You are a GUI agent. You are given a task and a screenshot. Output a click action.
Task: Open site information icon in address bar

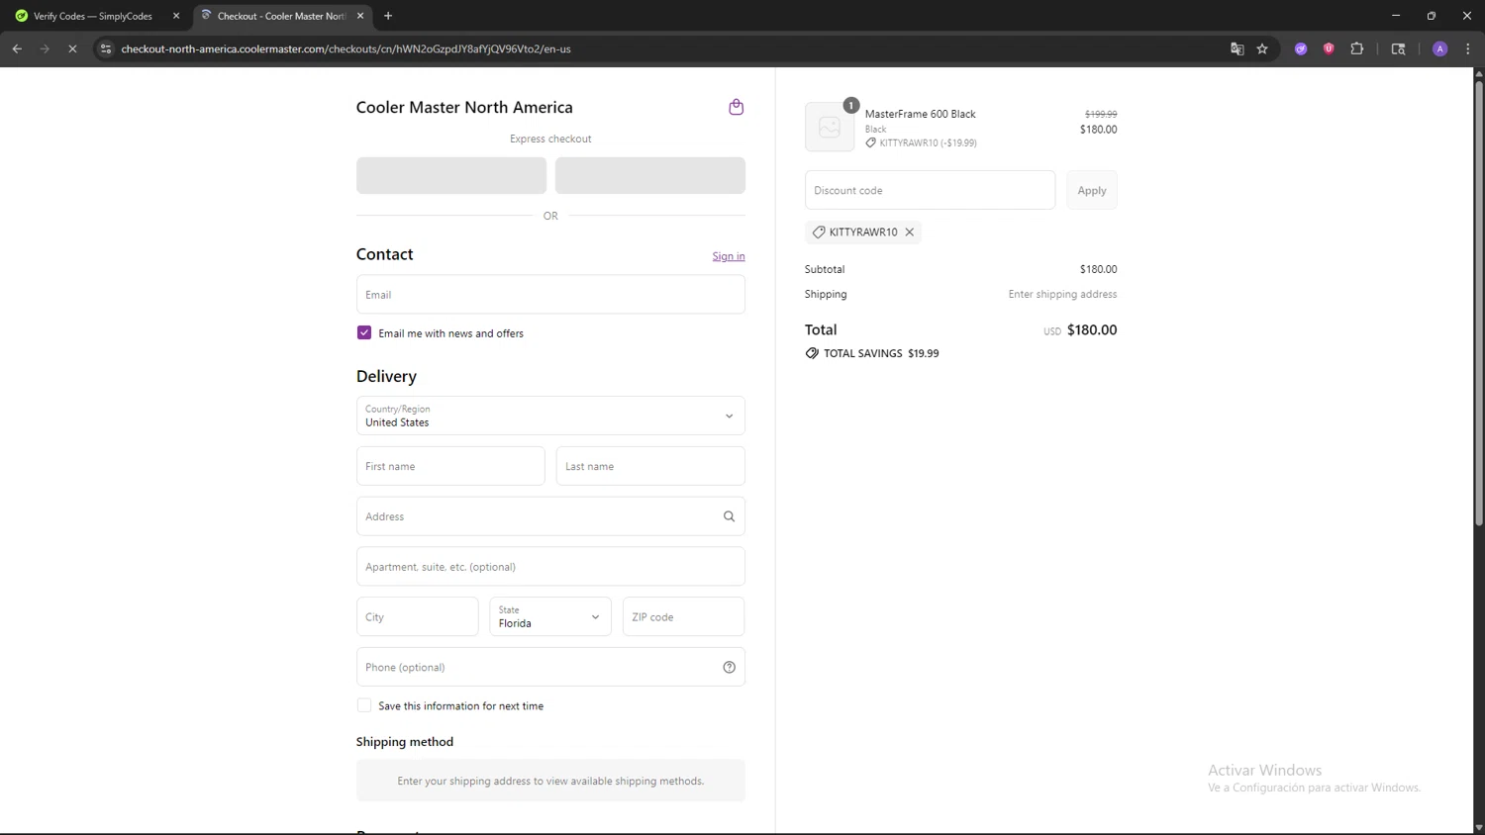point(106,48)
